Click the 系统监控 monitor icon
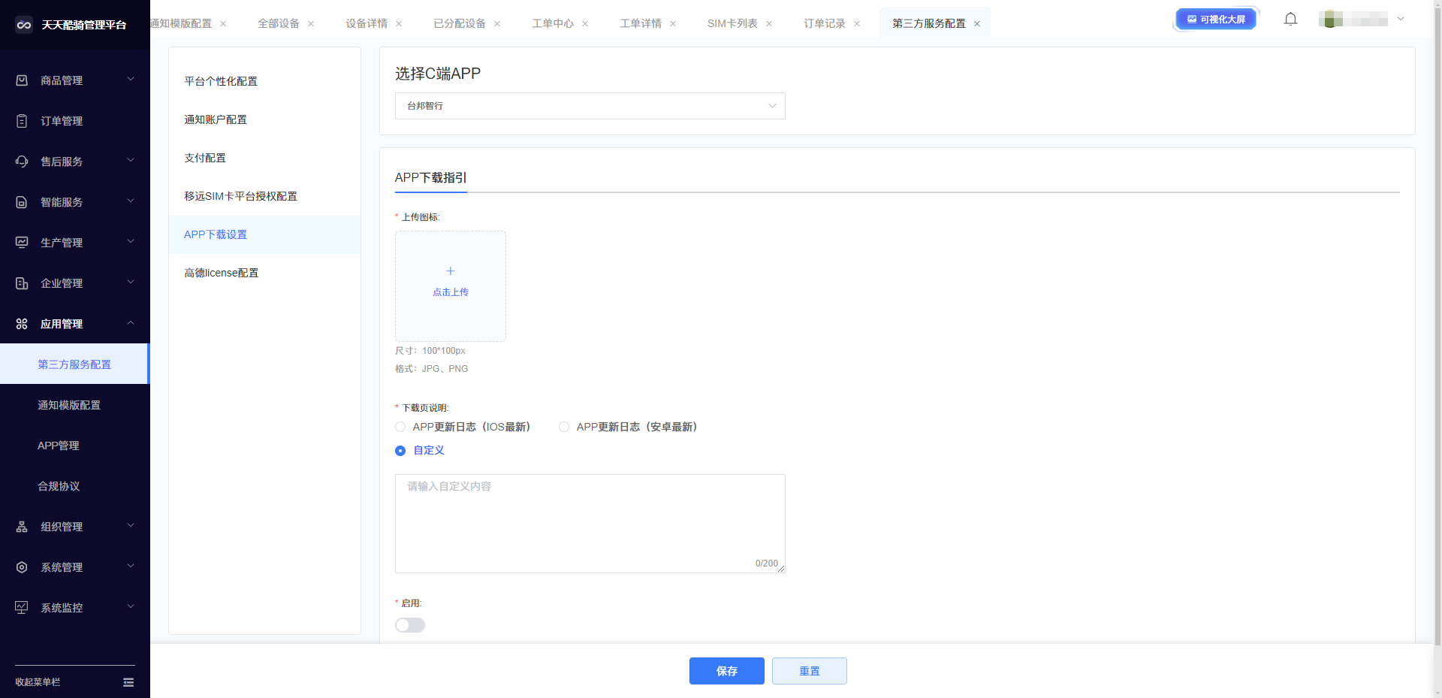The image size is (1442, 698). 22,608
